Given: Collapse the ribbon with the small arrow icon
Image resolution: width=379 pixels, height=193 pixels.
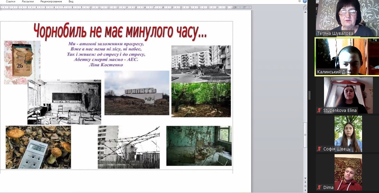Looking at the screenshot, I should click(x=300, y=2).
